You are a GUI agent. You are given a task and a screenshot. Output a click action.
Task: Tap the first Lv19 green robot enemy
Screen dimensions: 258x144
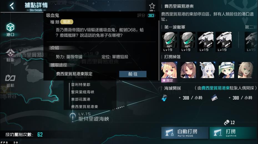169,42
